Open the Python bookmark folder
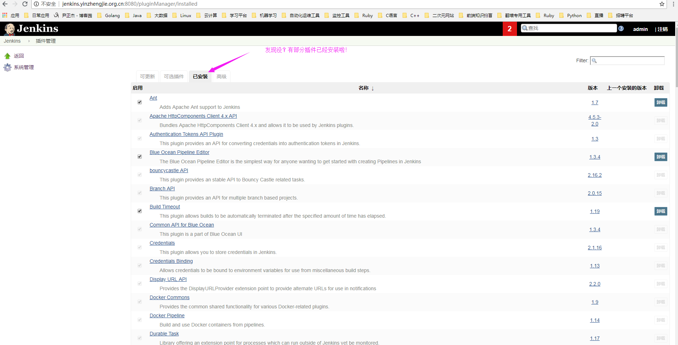 click(x=570, y=15)
